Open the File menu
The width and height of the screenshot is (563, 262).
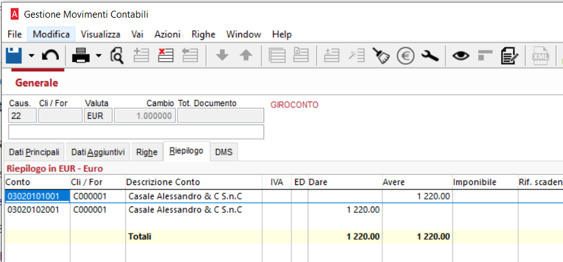(15, 35)
